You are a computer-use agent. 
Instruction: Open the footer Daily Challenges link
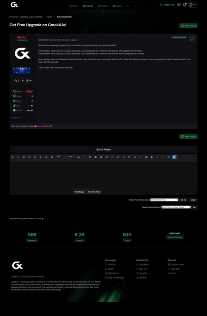(114, 277)
